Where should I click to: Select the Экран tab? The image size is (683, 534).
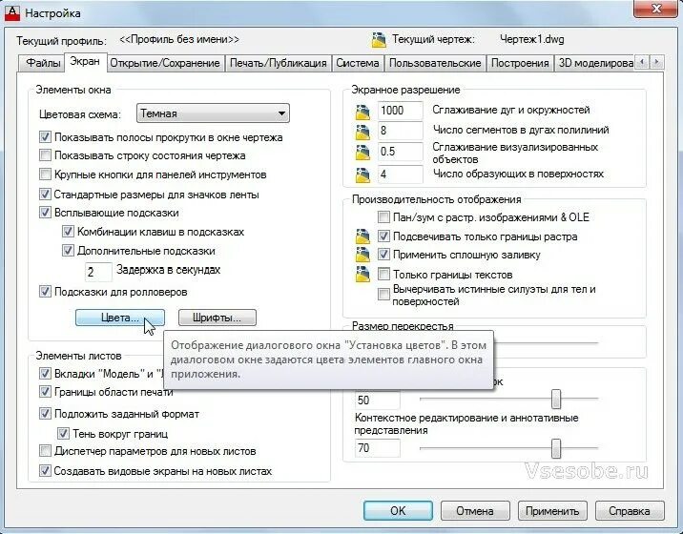(x=85, y=62)
